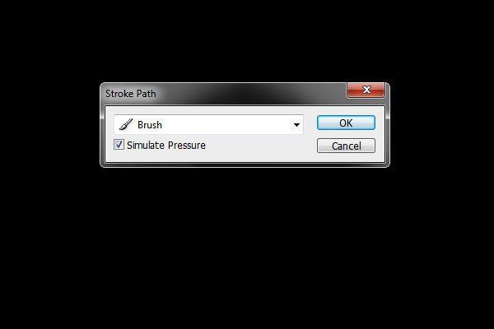Expand the tool list using the down arrow
494x329 pixels.
pos(296,125)
